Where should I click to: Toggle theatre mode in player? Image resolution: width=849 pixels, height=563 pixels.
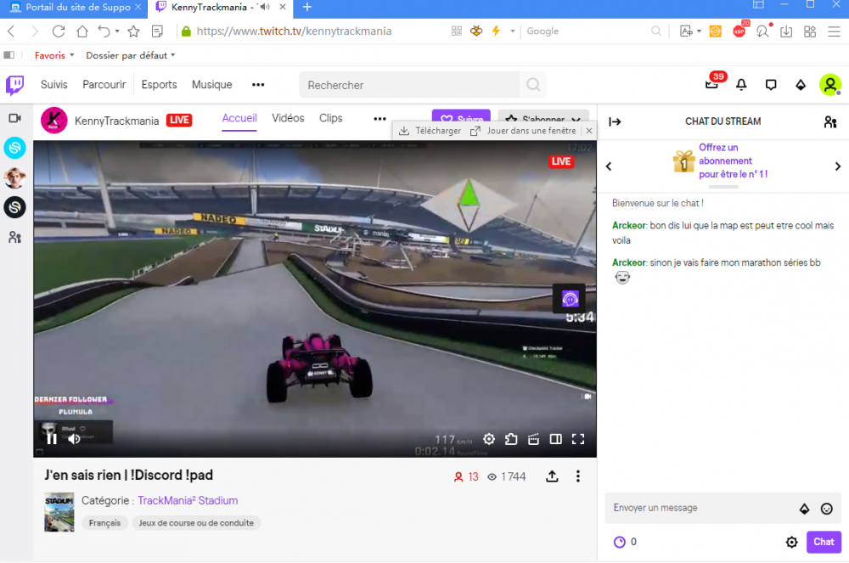click(x=555, y=439)
